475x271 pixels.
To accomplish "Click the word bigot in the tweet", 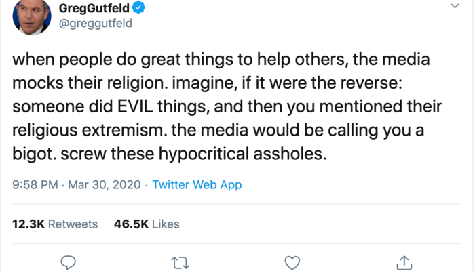I will 33,154.
